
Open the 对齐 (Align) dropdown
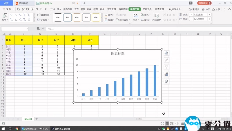135,20
